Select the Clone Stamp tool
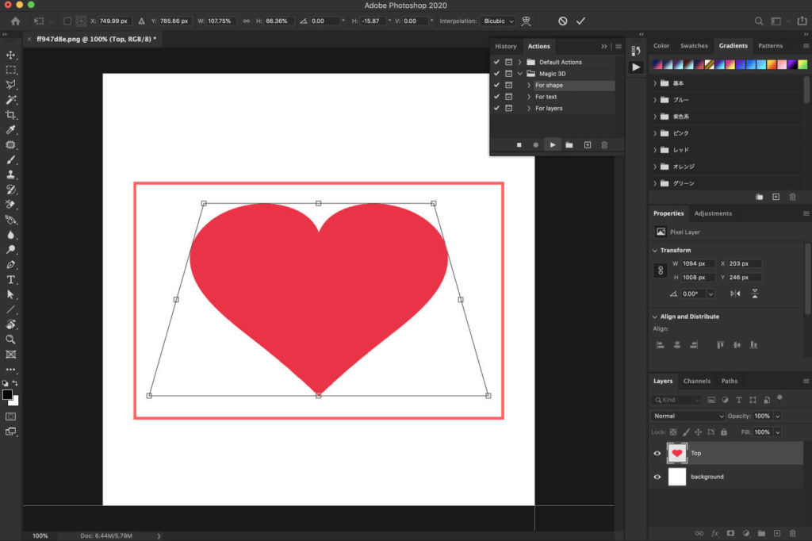Viewport: 812px width, 541px height. (10, 175)
